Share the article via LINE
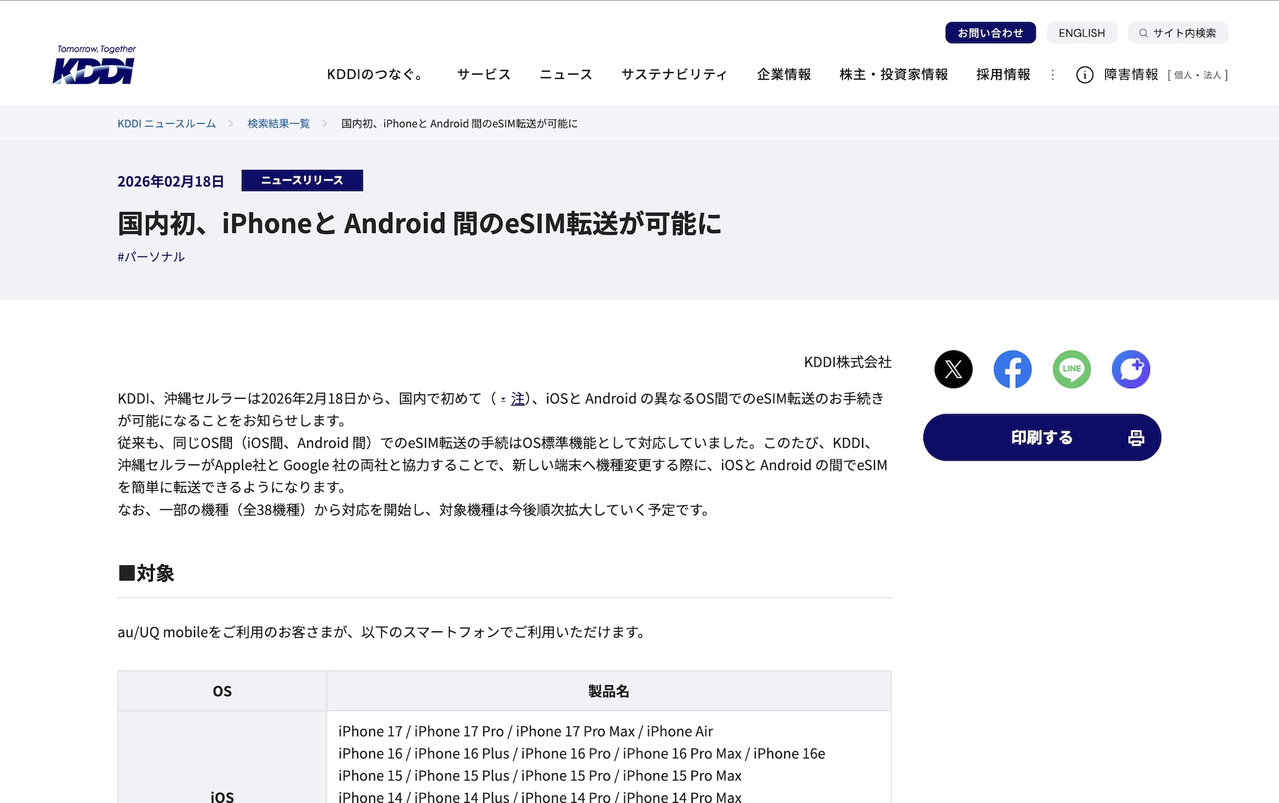This screenshot has height=803, width=1279. point(1071,369)
